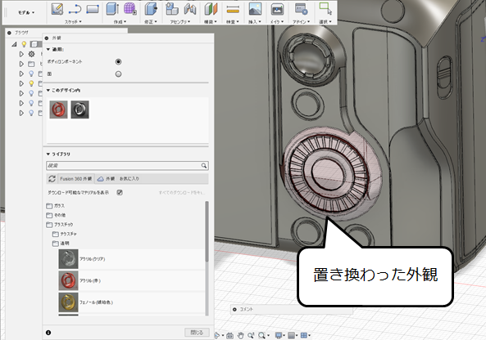
Task: Select red acrylic swatch in this design
Action: click(x=58, y=110)
